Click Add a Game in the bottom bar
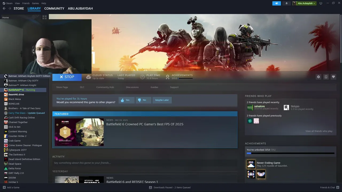Viewport: 342px width, 192px height. pyautogui.click(x=13, y=187)
